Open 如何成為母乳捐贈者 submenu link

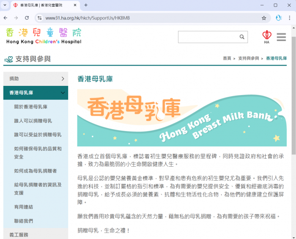tap(36, 171)
